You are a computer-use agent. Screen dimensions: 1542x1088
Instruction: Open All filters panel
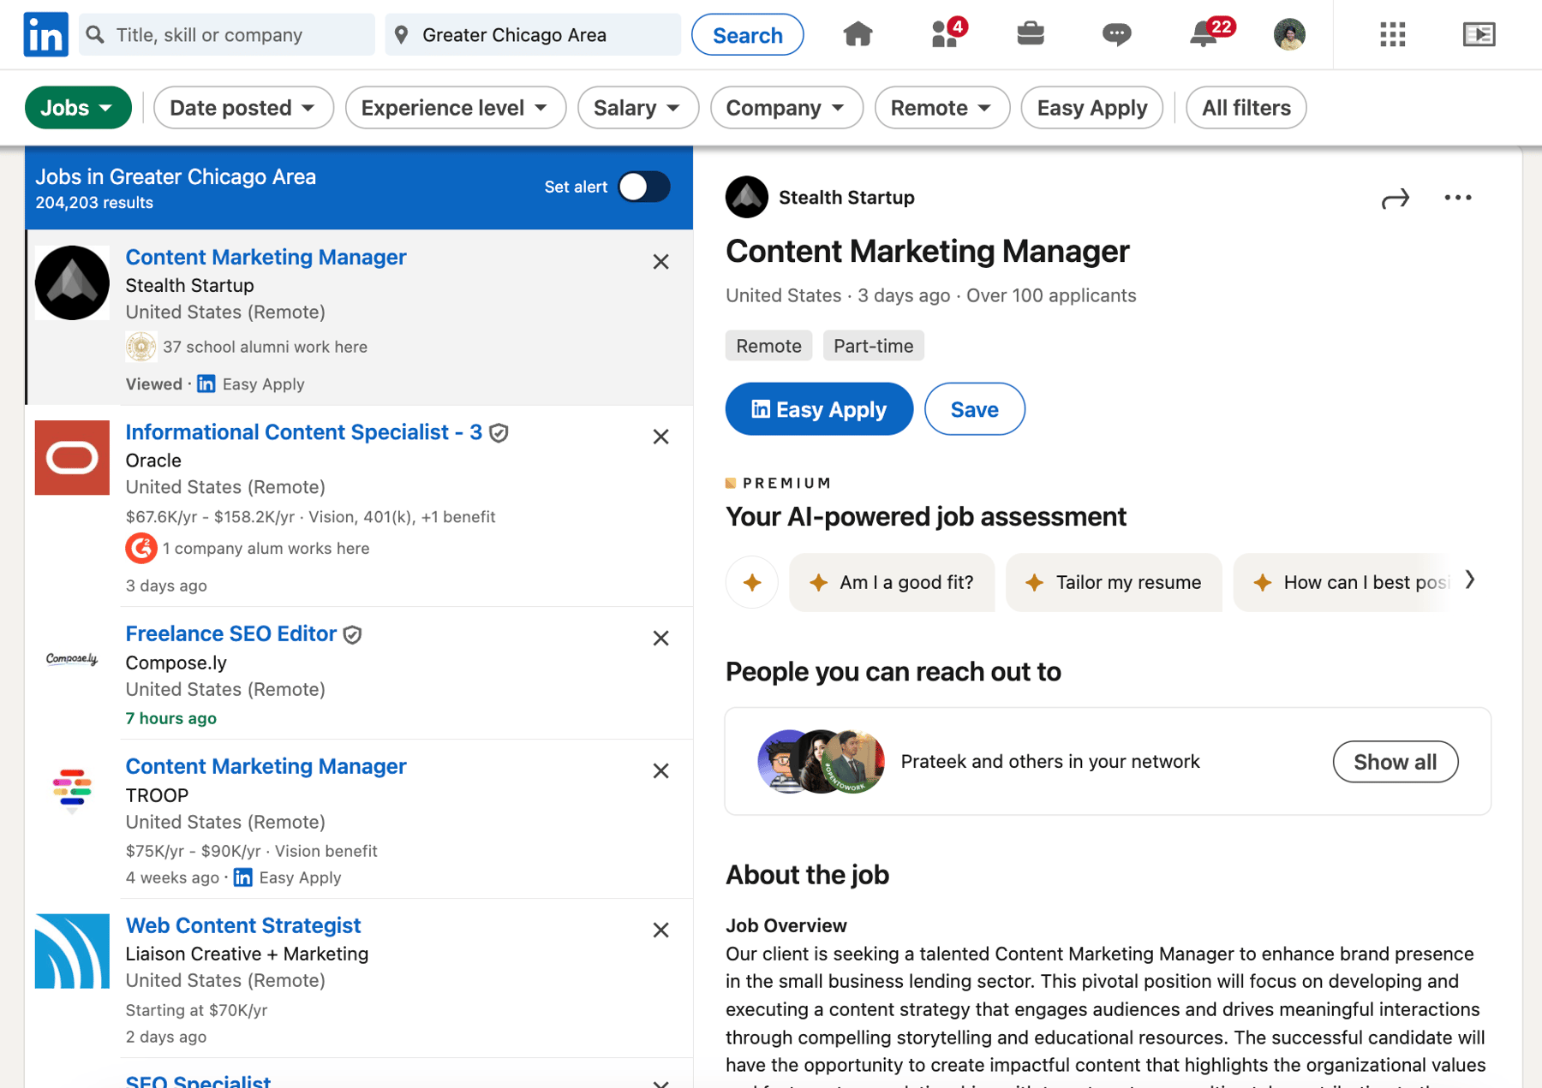pos(1246,108)
